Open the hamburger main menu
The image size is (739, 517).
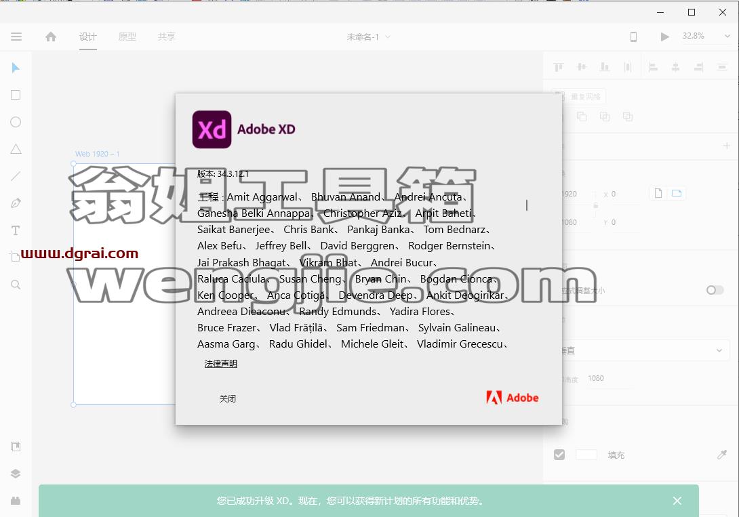16,37
